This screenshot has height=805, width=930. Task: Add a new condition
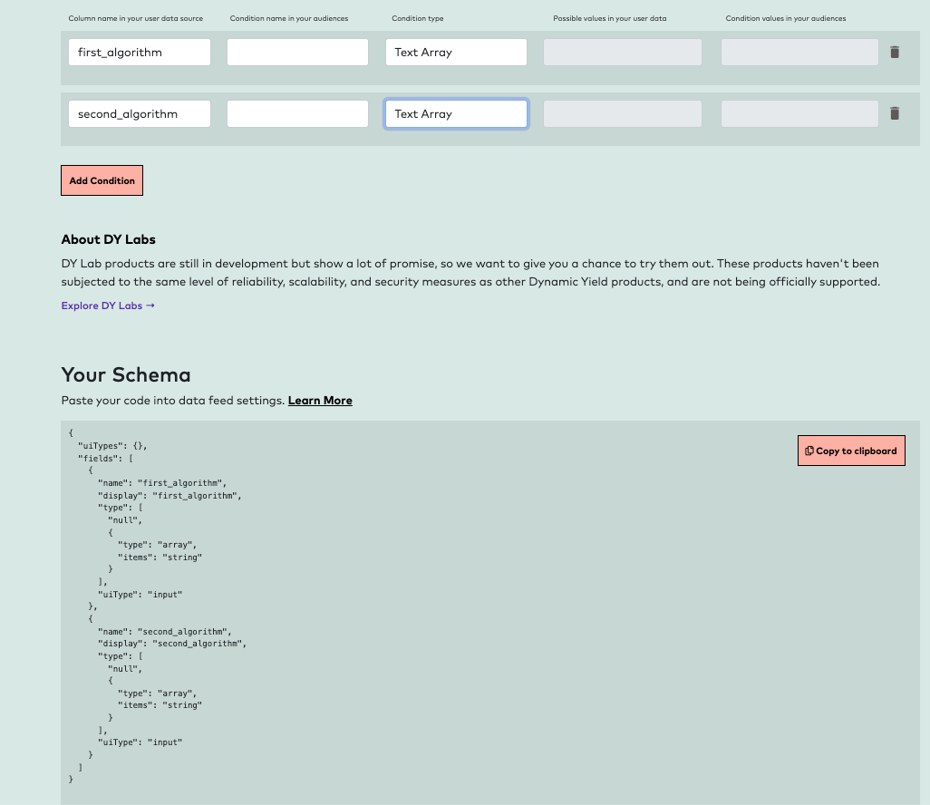[102, 180]
